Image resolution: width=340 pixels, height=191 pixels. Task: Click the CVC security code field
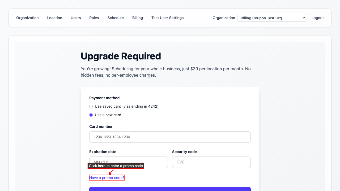211,162
